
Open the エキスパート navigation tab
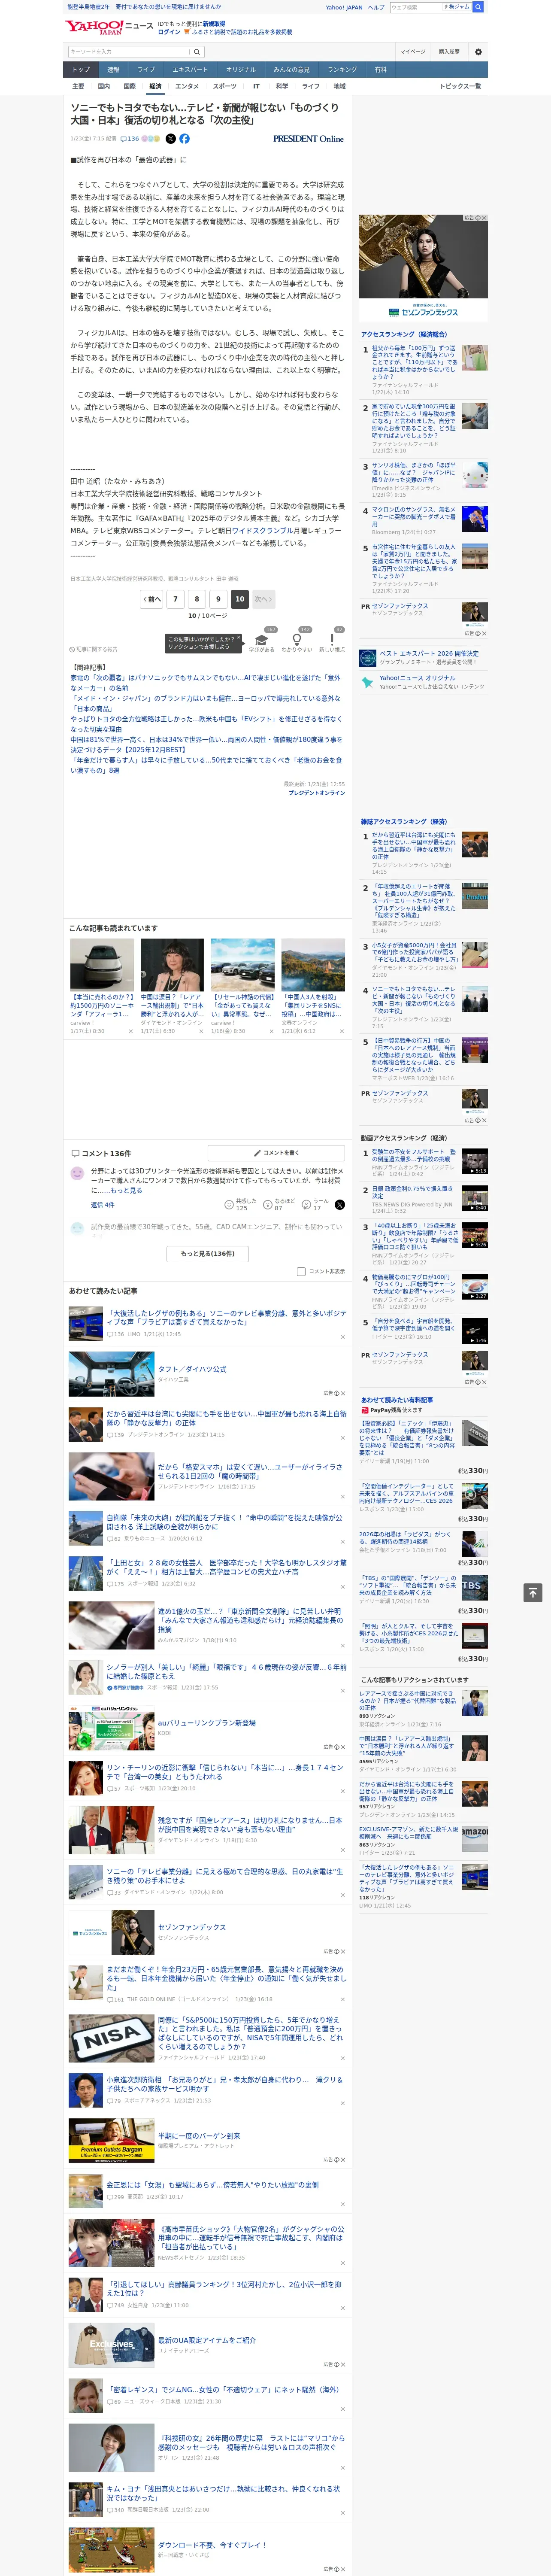[190, 70]
